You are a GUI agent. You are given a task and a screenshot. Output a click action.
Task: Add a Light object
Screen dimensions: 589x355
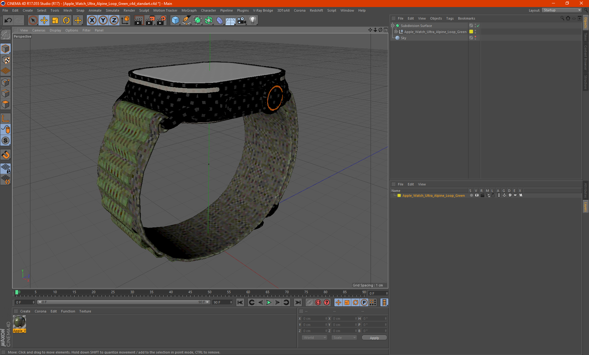click(x=253, y=21)
